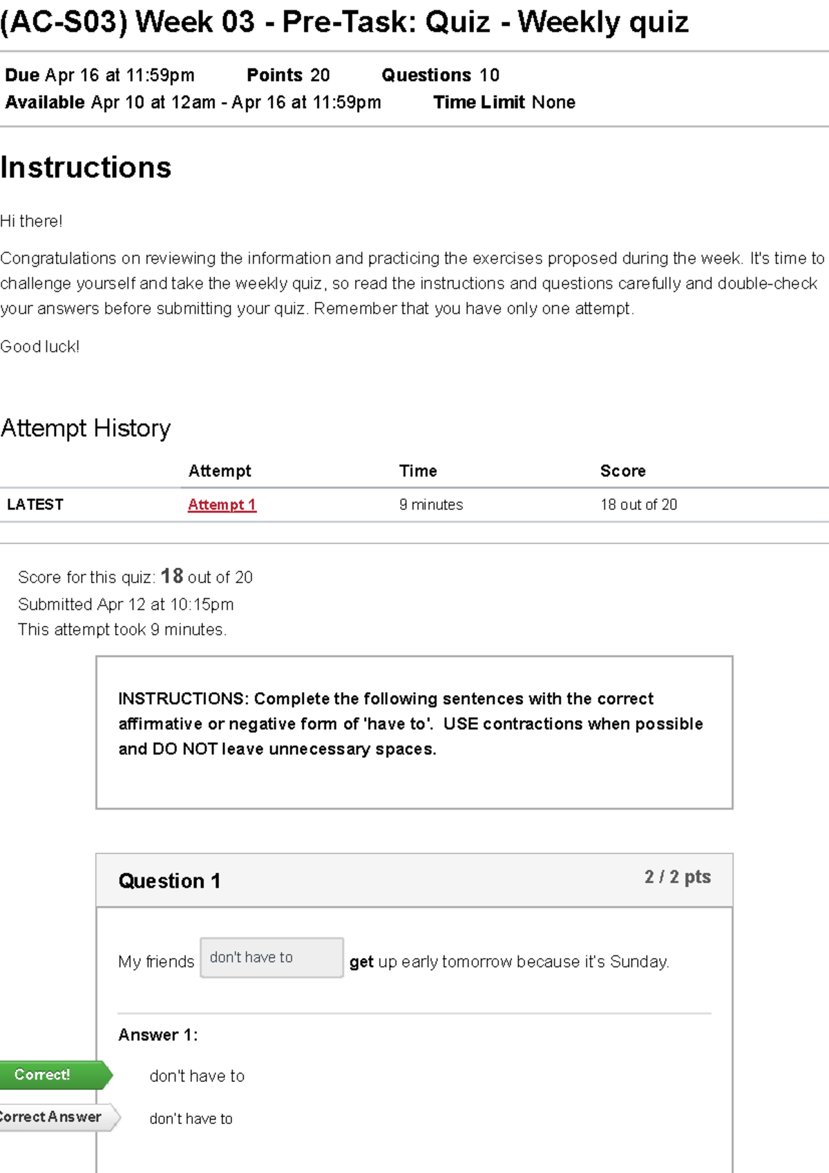The height and width of the screenshot is (1173, 829).
Task: Click the Due date "Apr 16 at 11:59pm"
Action: point(120,75)
